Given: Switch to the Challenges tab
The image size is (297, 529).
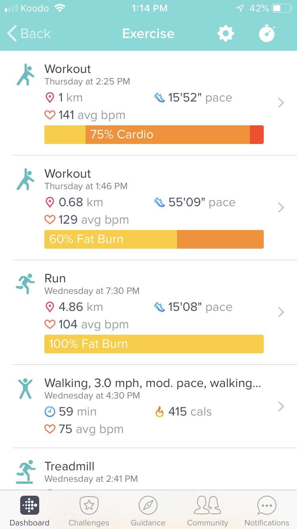Looking at the screenshot, I should pyautogui.click(x=89, y=510).
